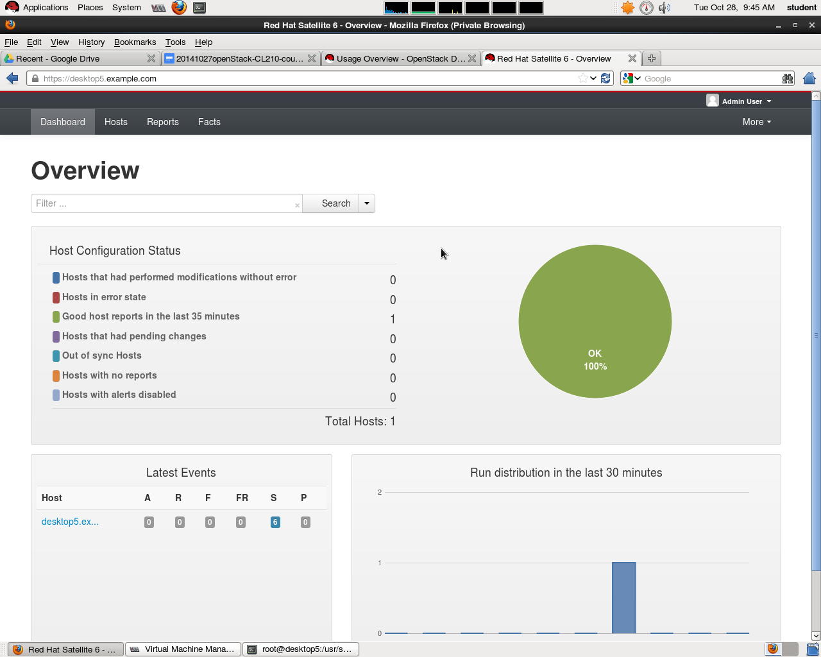
Task: Click the power manager panel icon
Action: tap(647, 8)
